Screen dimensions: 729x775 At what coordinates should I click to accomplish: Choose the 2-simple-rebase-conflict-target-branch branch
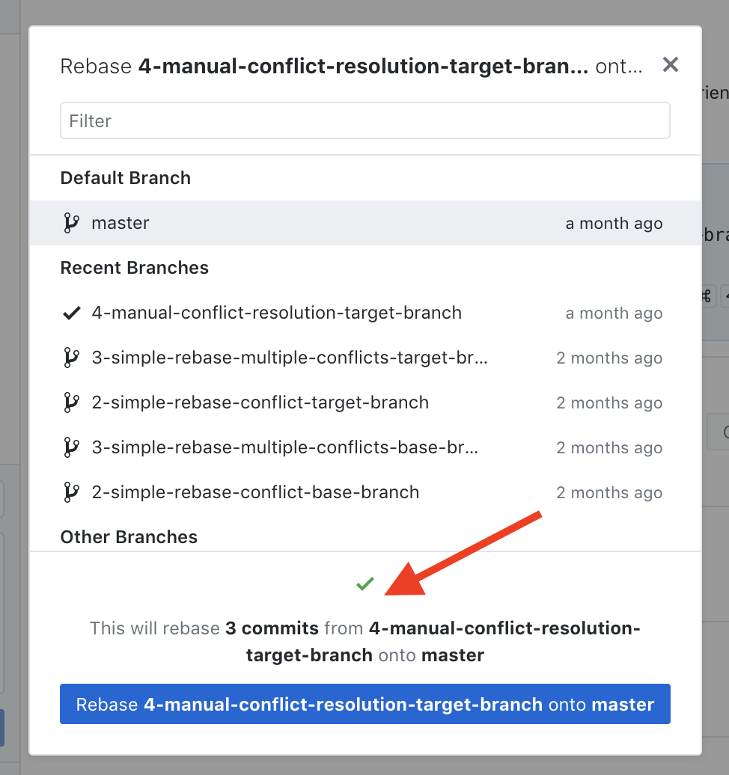pos(260,402)
